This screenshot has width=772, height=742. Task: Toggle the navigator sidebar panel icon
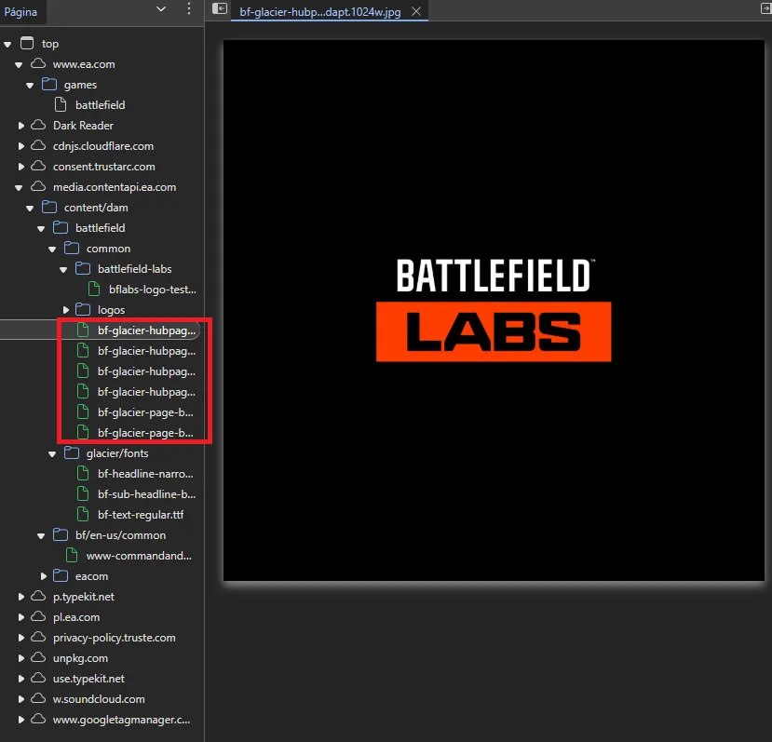[219, 9]
